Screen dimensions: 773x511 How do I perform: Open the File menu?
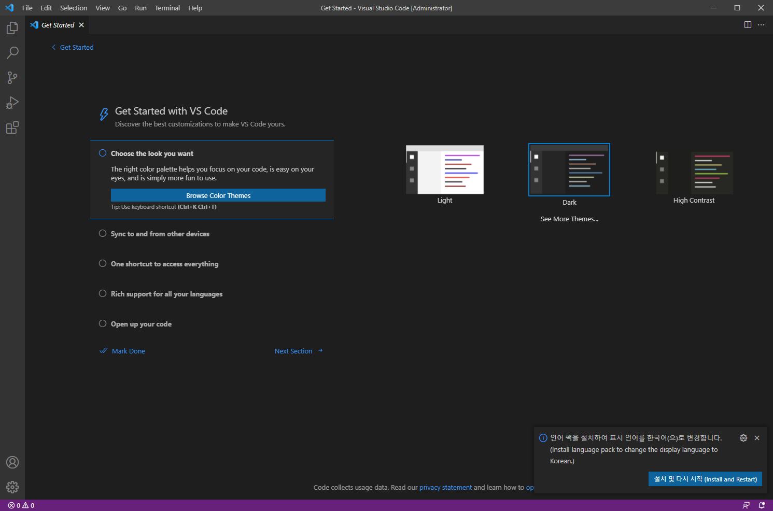[27, 8]
